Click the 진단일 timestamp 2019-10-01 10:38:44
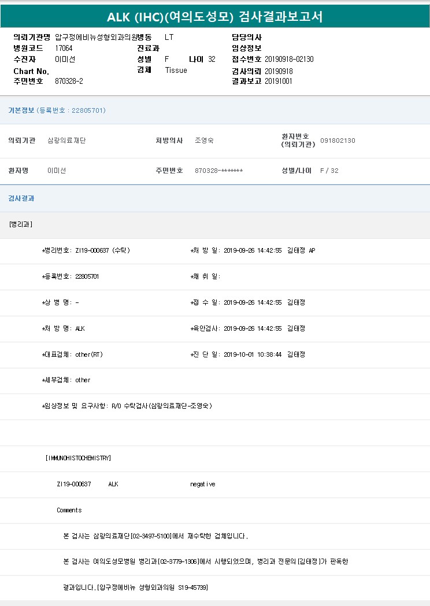 click(253, 354)
